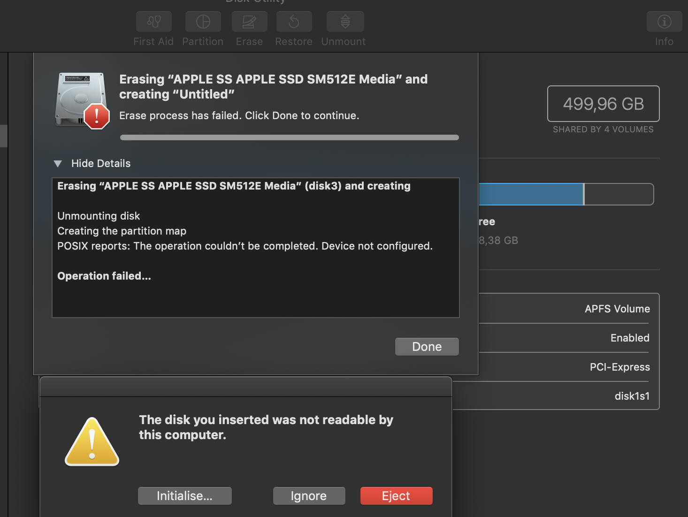Click the 499,96 GB capacity box
This screenshot has height=517, width=688.
pos(604,104)
